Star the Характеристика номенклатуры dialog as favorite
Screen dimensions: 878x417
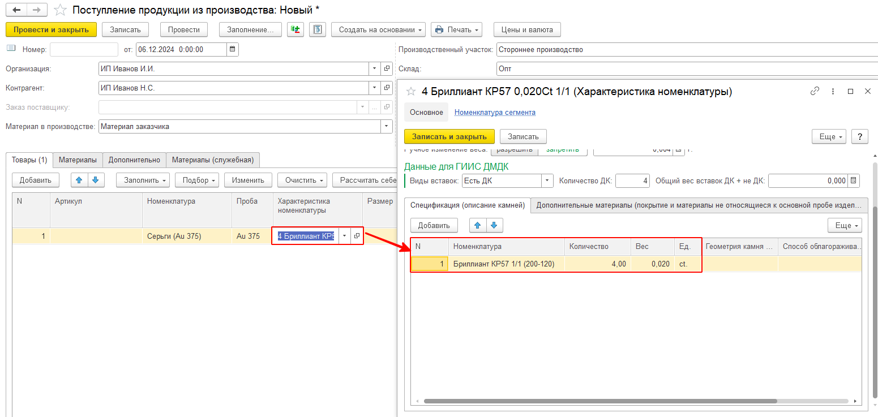coord(411,91)
